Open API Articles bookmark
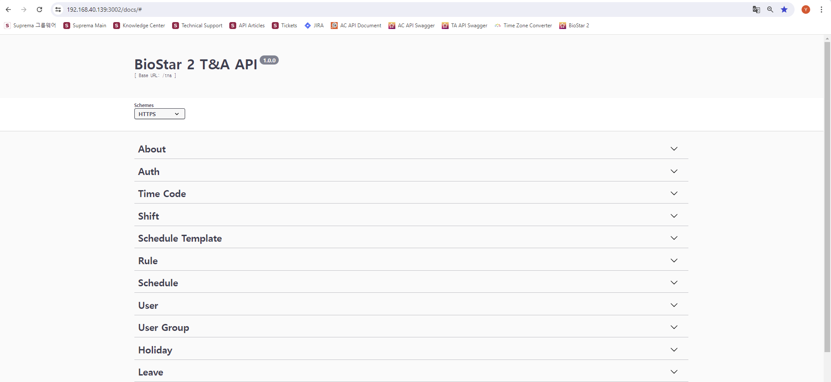Image resolution: width=831 pixels, height=382 pixels. (x=247, y=26)
